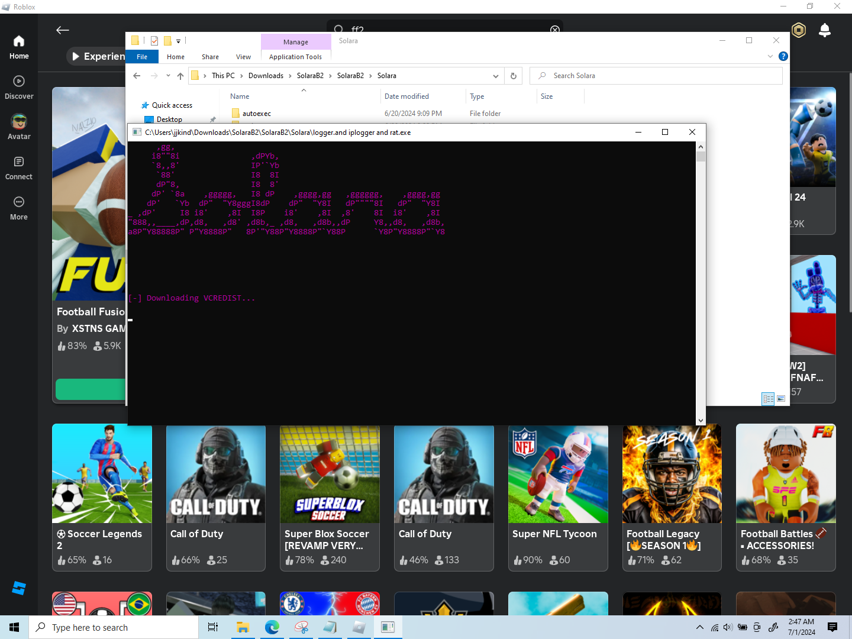Switch Explorer to details view
Viewport: 852px width, 639px height.
768,399
